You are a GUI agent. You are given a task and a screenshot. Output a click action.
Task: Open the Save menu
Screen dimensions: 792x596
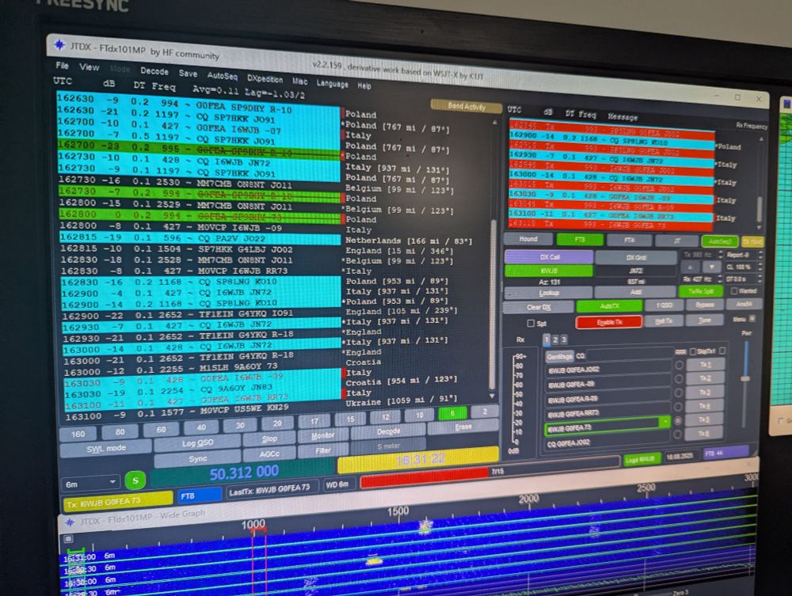[x=188, y=74]
